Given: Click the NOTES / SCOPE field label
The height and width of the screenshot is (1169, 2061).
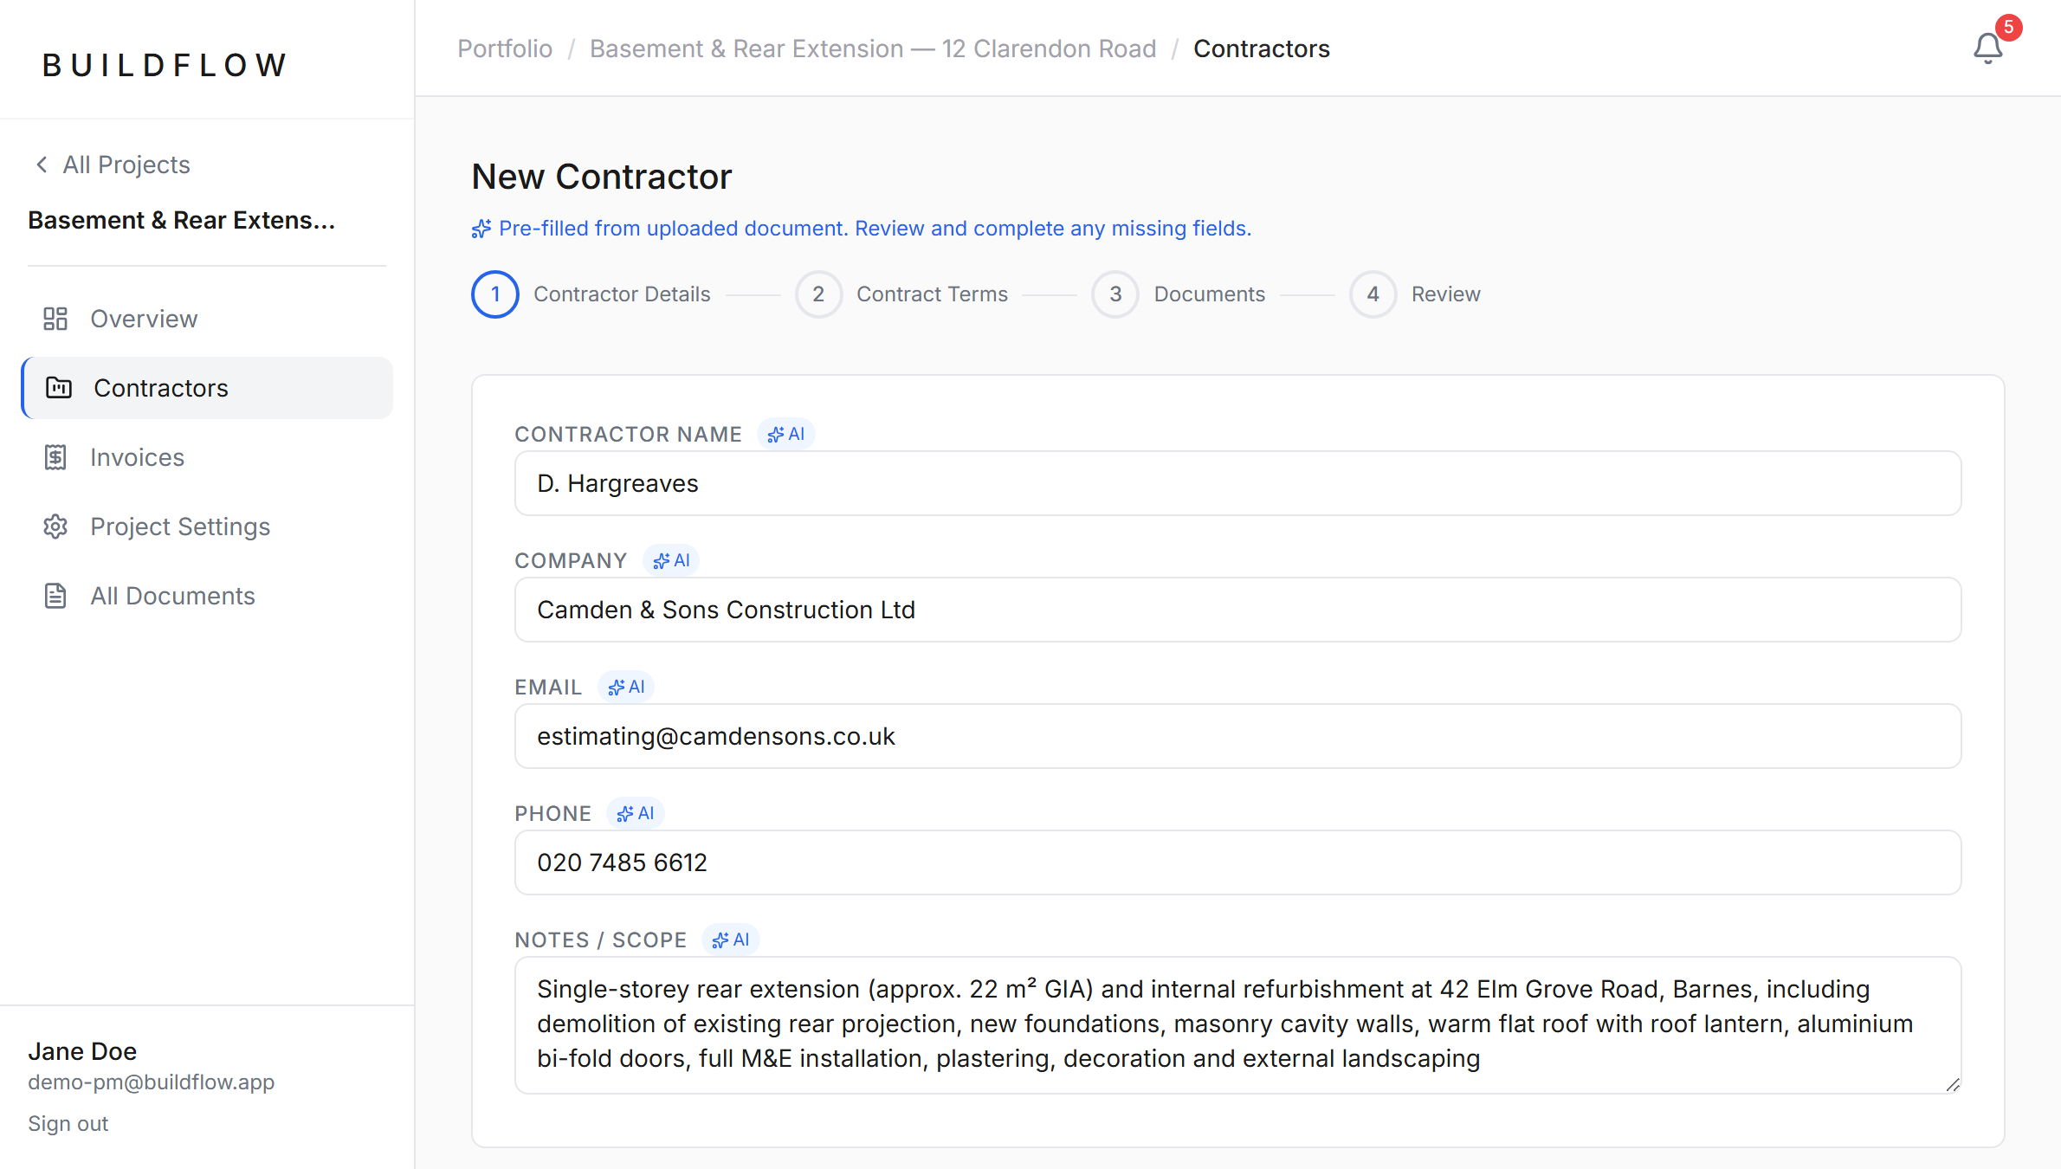Looking at the screenshot, I should click(600, 940).
